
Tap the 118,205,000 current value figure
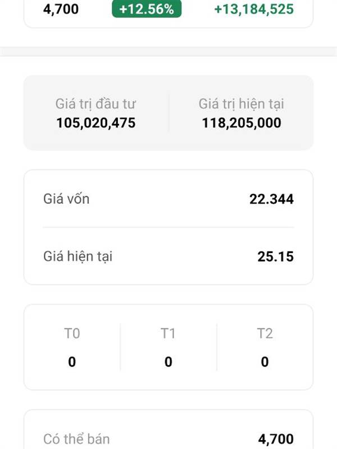(241, 123)
